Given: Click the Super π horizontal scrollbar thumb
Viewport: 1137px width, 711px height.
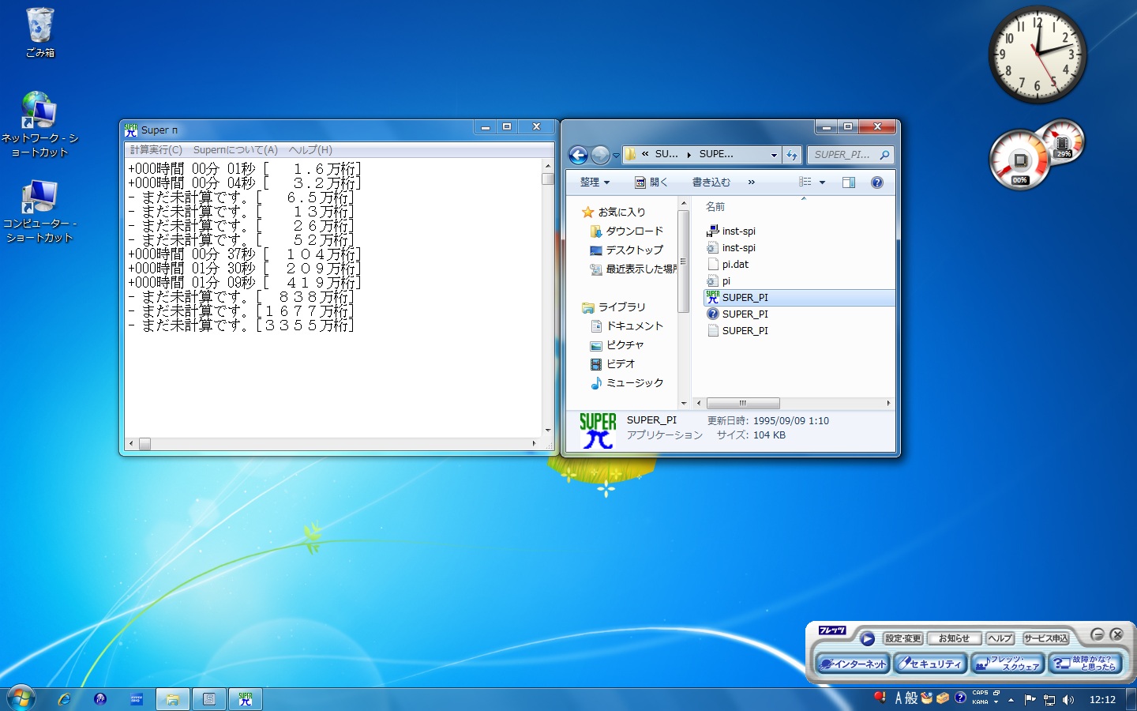Looking at the screenshot, I should (144, 444).
